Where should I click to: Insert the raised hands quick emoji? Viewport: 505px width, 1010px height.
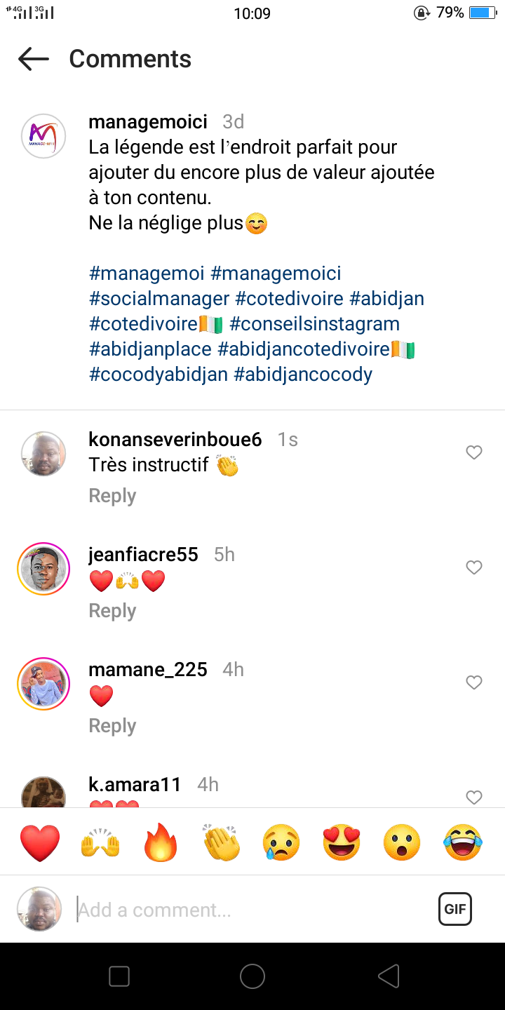(100, 842)
